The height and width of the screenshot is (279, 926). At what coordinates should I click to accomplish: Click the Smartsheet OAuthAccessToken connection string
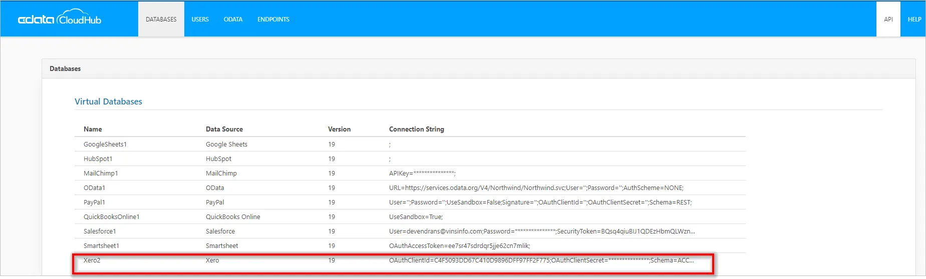click(x=459, y=245)
